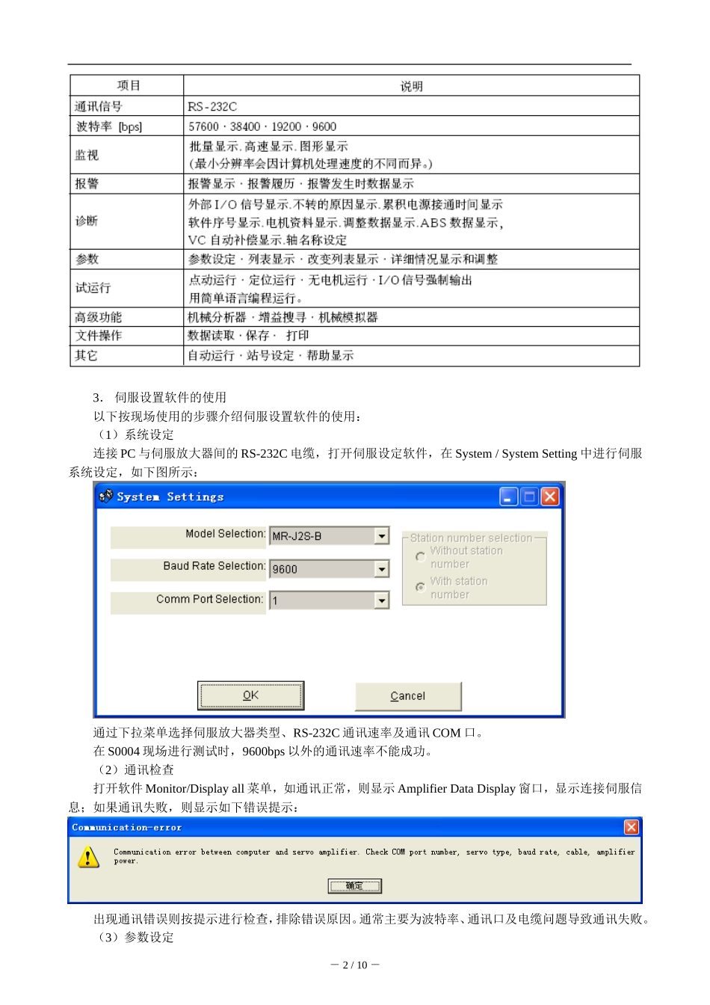Viewport: 710px width, 1005px height.
Task: Open the Model Selection dropdown arrow
Action: coord(382,535)
